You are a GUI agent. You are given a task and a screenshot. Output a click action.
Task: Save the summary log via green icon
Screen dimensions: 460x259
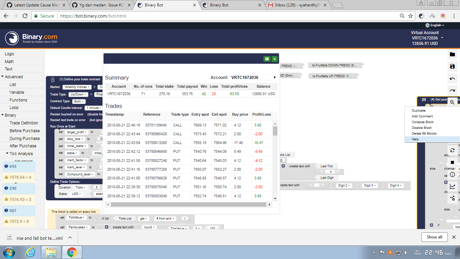[x=267, y=58]
